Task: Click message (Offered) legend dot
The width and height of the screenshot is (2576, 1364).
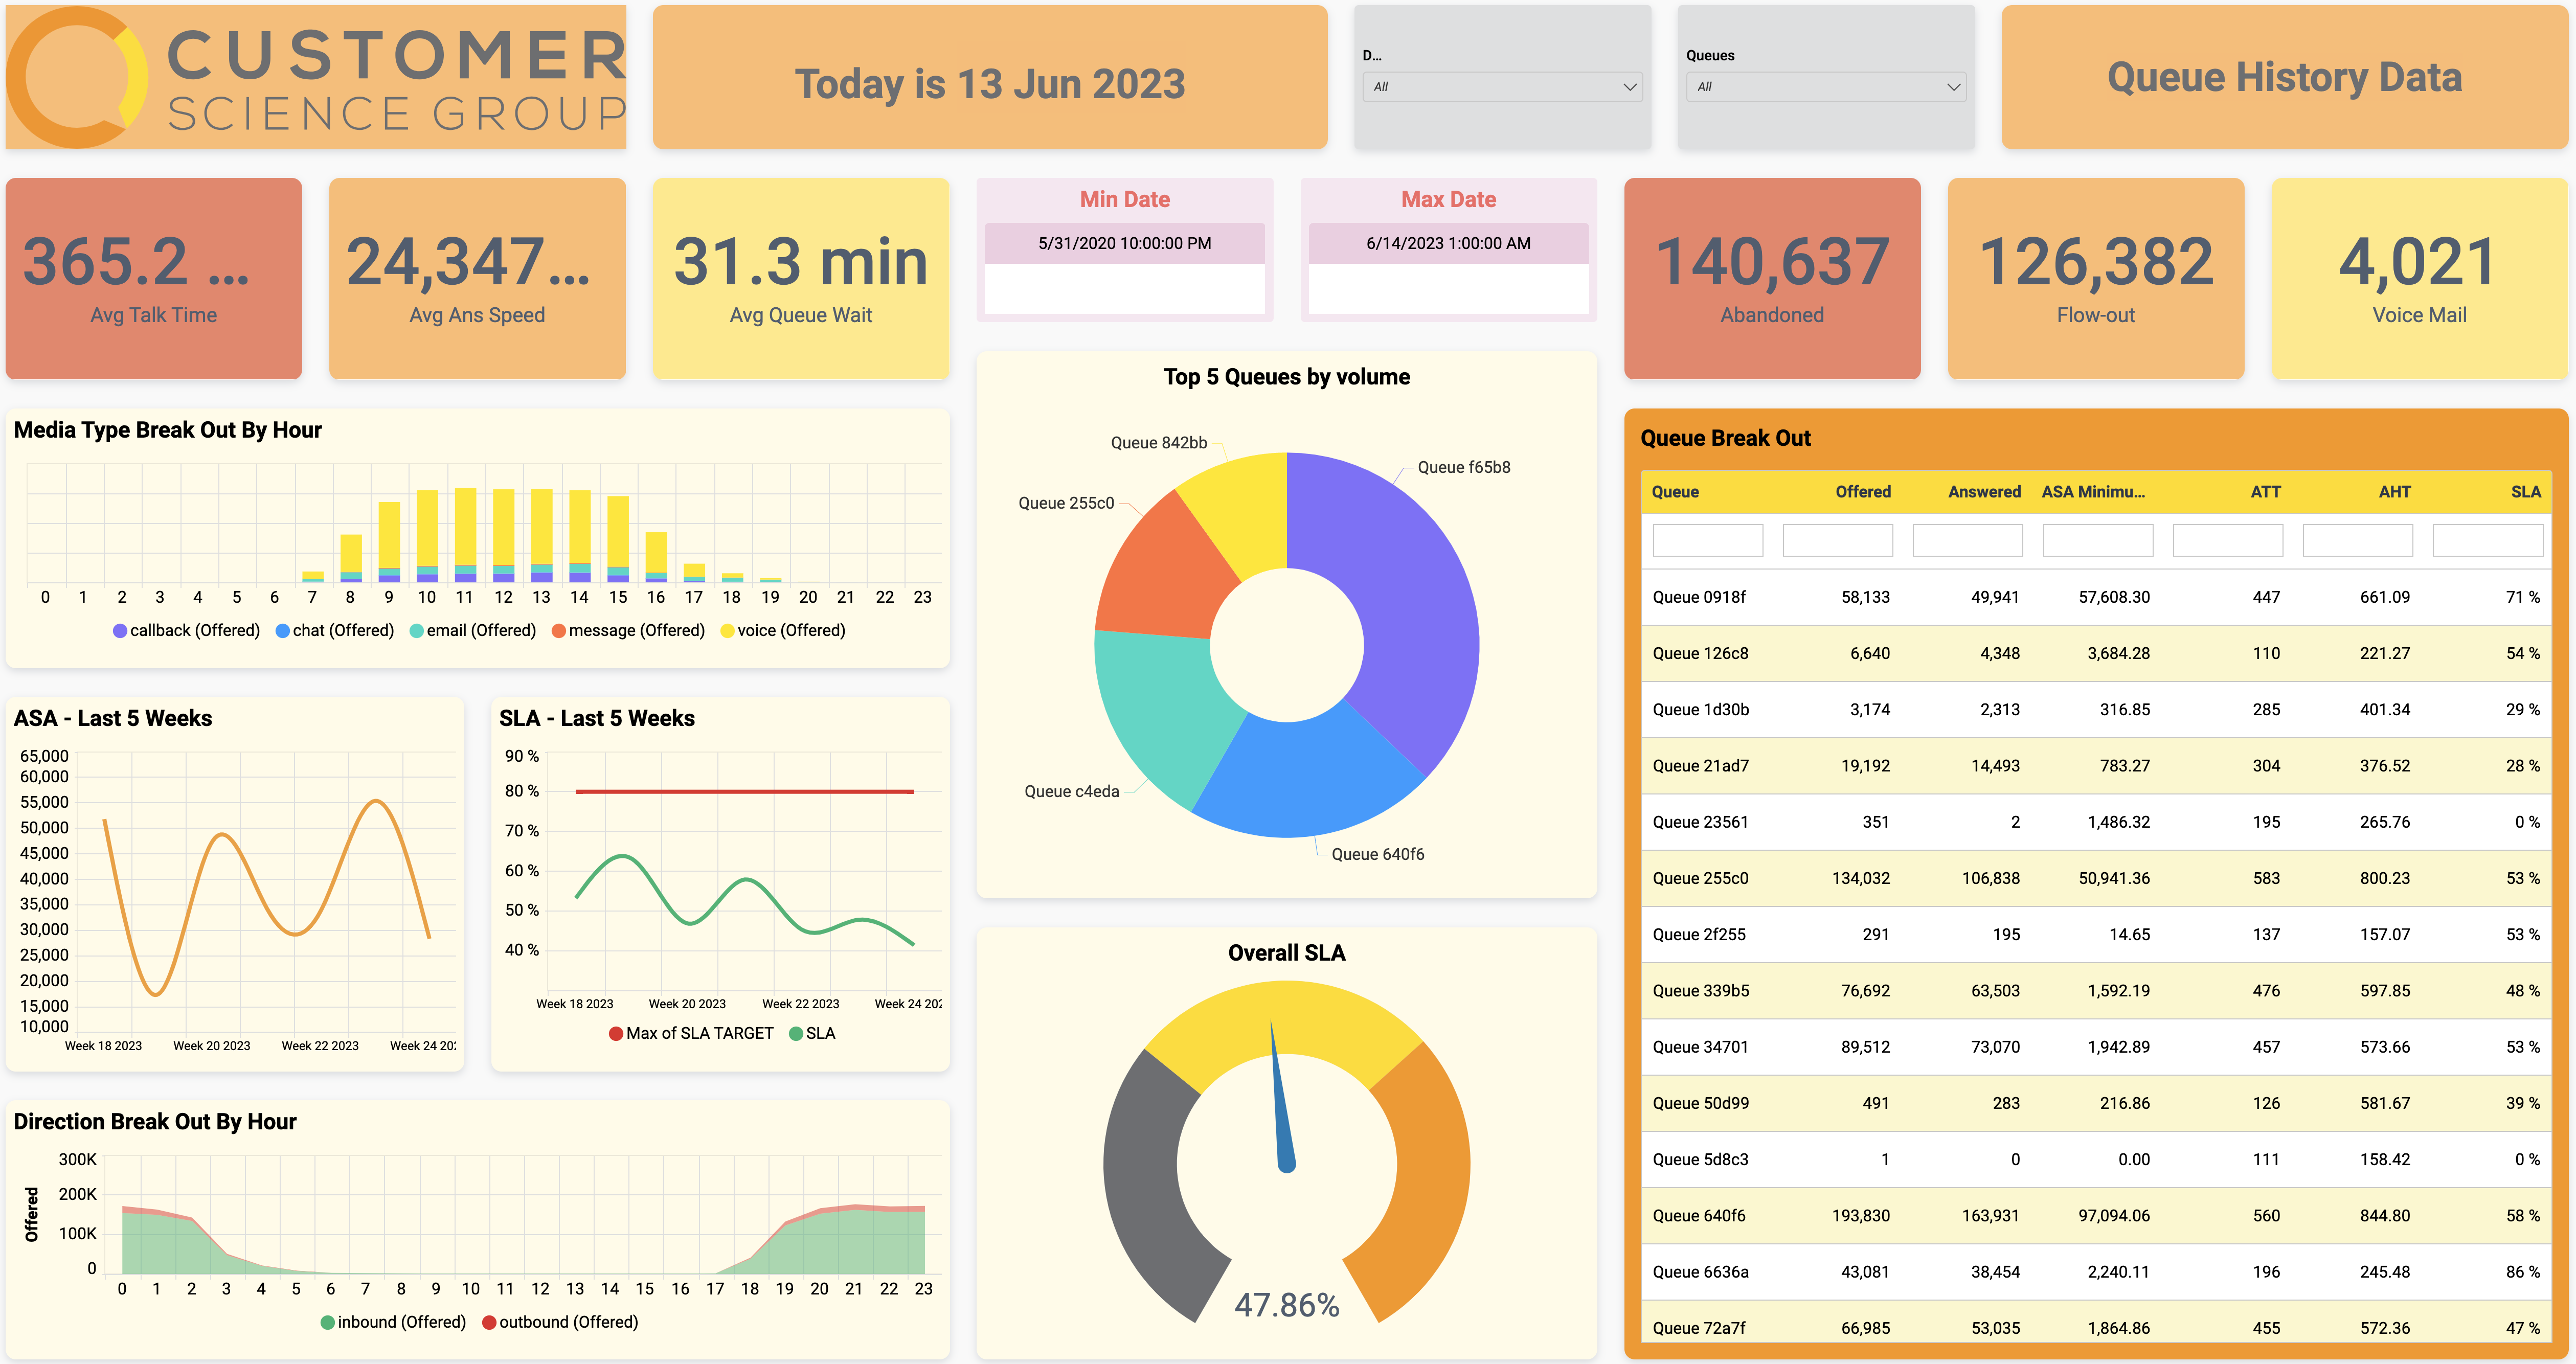Action: (559, 631)
